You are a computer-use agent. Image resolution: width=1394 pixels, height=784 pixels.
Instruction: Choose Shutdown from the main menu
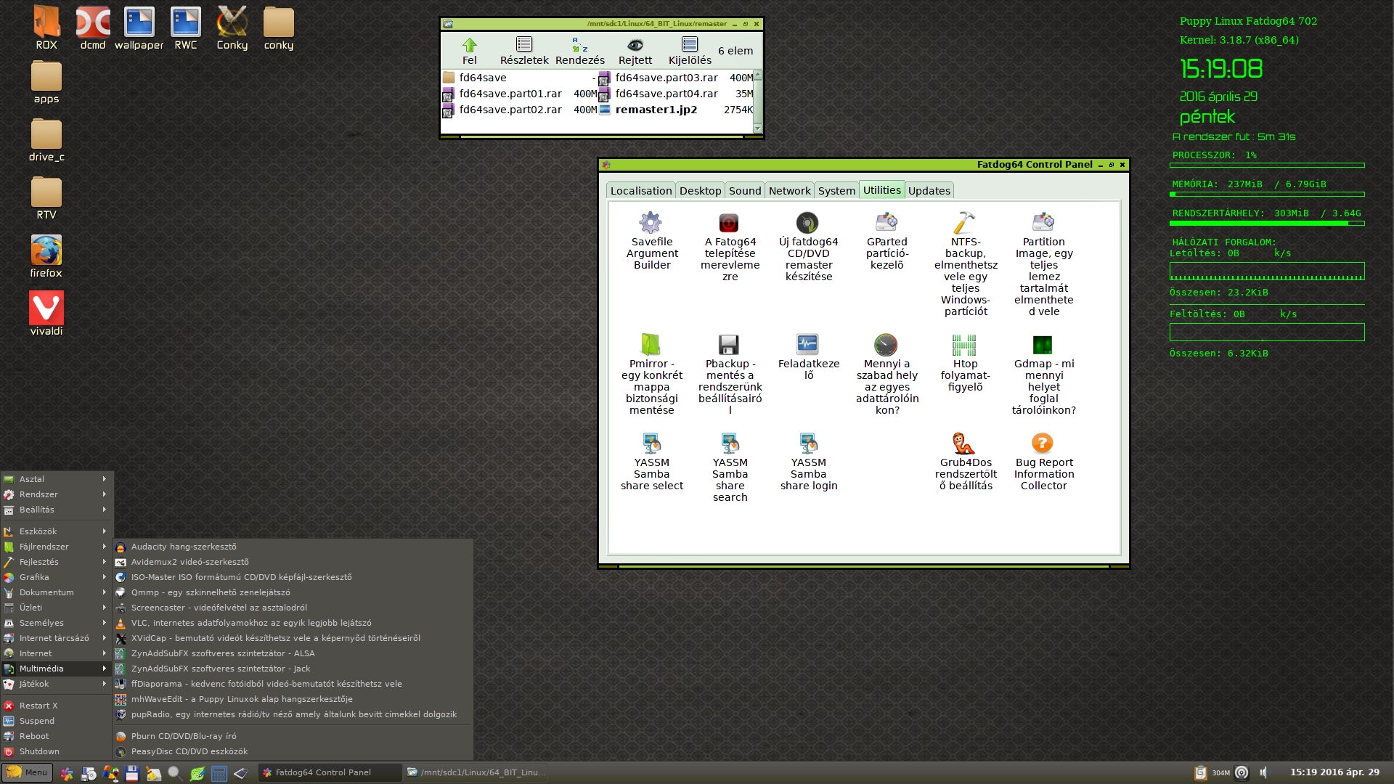point(57,751)
